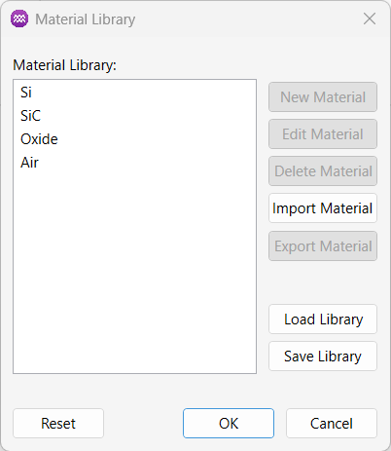Click the Edit Material button
Screen dimensions: 391x451
[x=323, y=134]
